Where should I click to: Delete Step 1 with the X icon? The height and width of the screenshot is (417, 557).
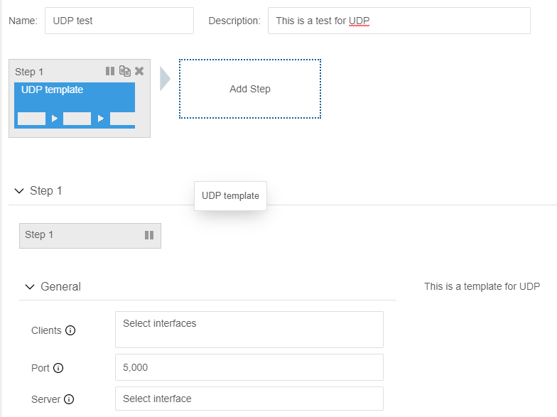pos(139,71)
